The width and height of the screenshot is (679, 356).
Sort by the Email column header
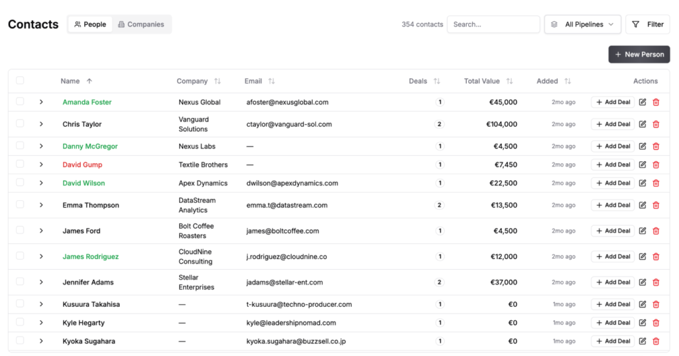click(259, 81)
